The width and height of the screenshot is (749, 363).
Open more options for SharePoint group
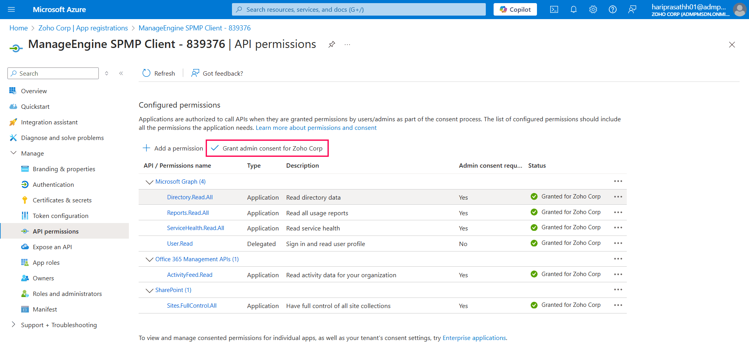pyautogui.click(x=618, y=290)
